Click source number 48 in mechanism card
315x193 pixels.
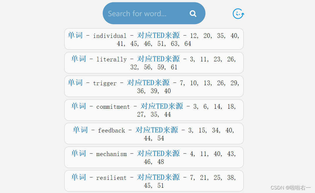[161, 162]
